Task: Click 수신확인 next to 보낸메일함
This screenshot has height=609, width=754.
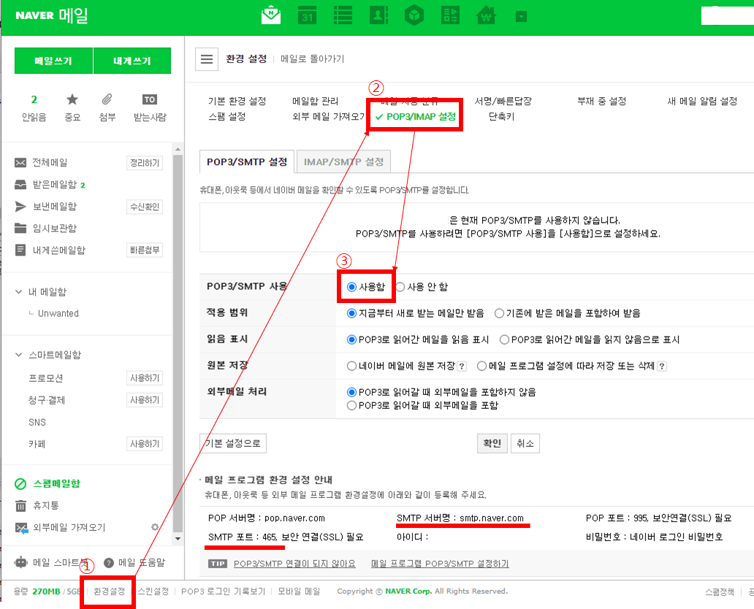Action: 145,207
